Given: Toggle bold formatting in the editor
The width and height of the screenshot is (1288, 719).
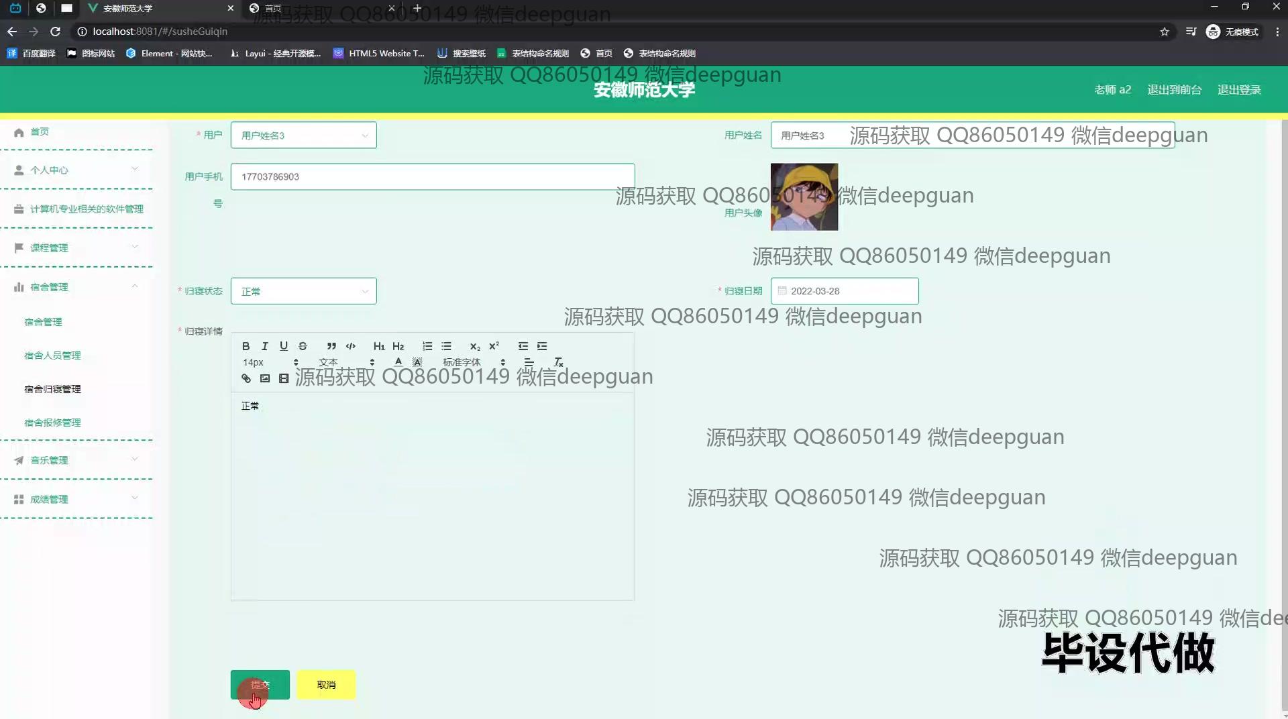Looking at the screenshot, I should tap(246, 346).
